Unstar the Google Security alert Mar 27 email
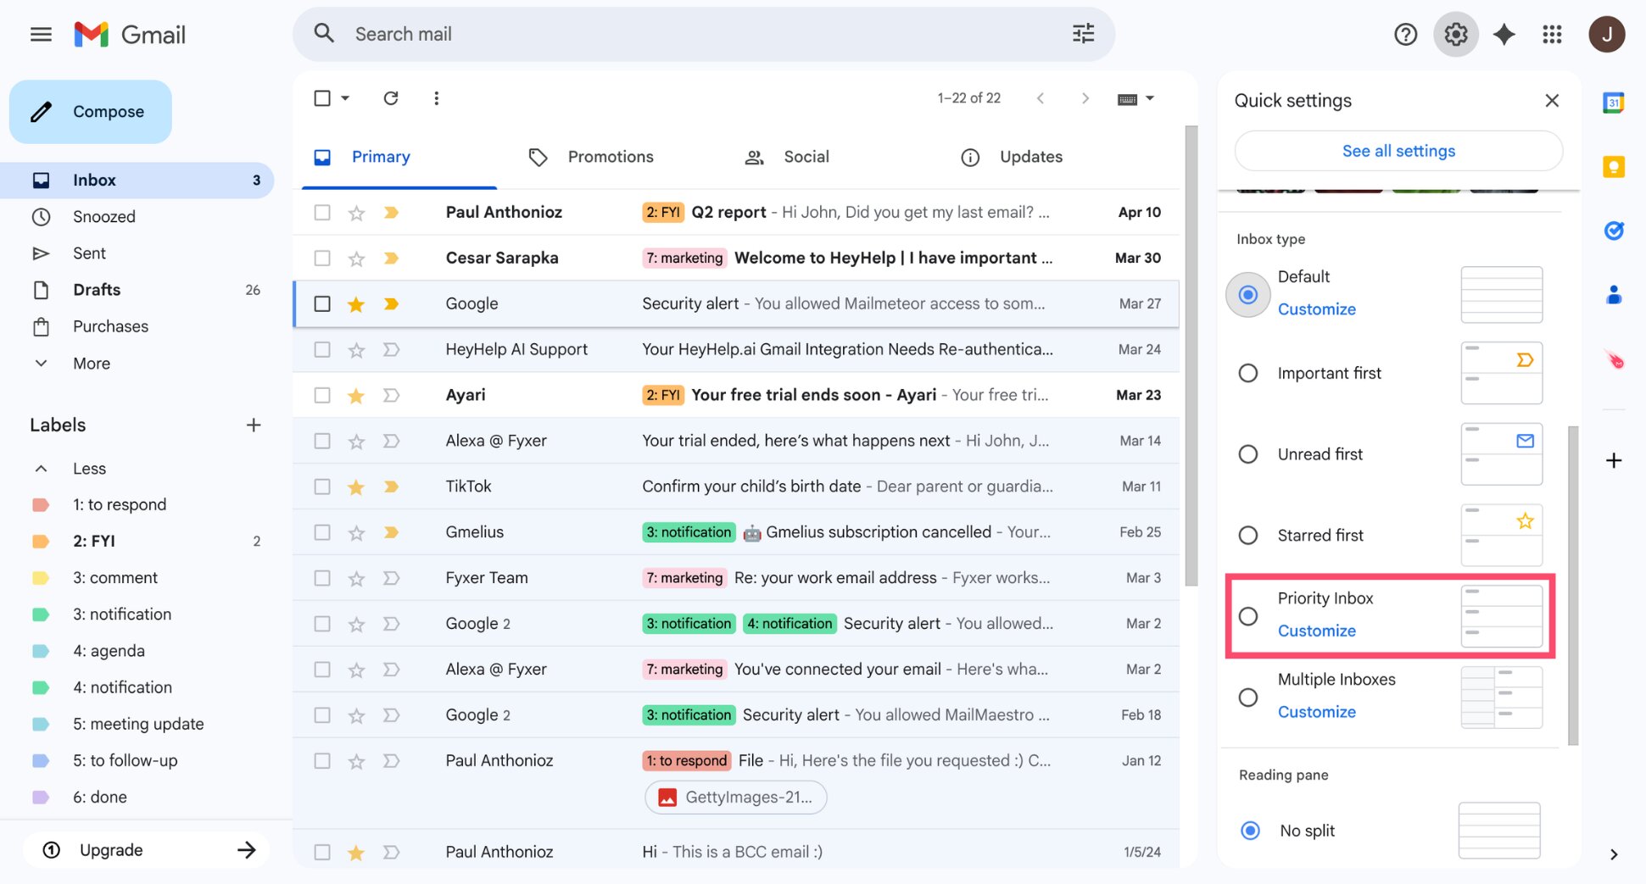Viewport: 1646px width, 884px height. [x=356, y=304]
